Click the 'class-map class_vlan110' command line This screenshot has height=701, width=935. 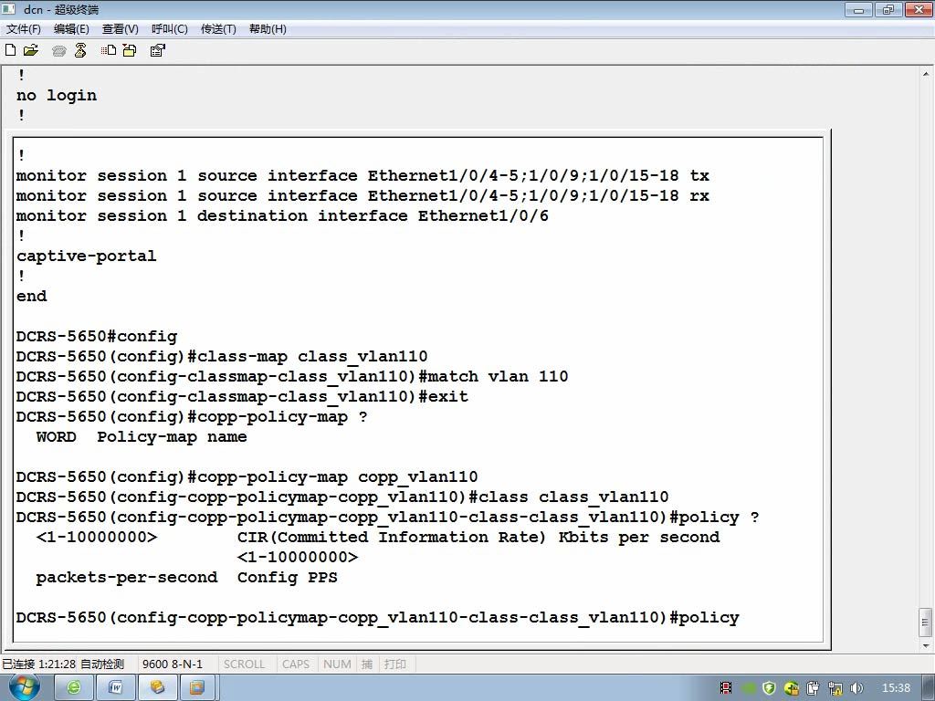point(222,357)
